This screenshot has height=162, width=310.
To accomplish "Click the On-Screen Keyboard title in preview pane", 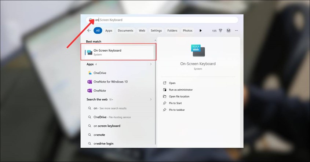I will [x=198, y=64].
